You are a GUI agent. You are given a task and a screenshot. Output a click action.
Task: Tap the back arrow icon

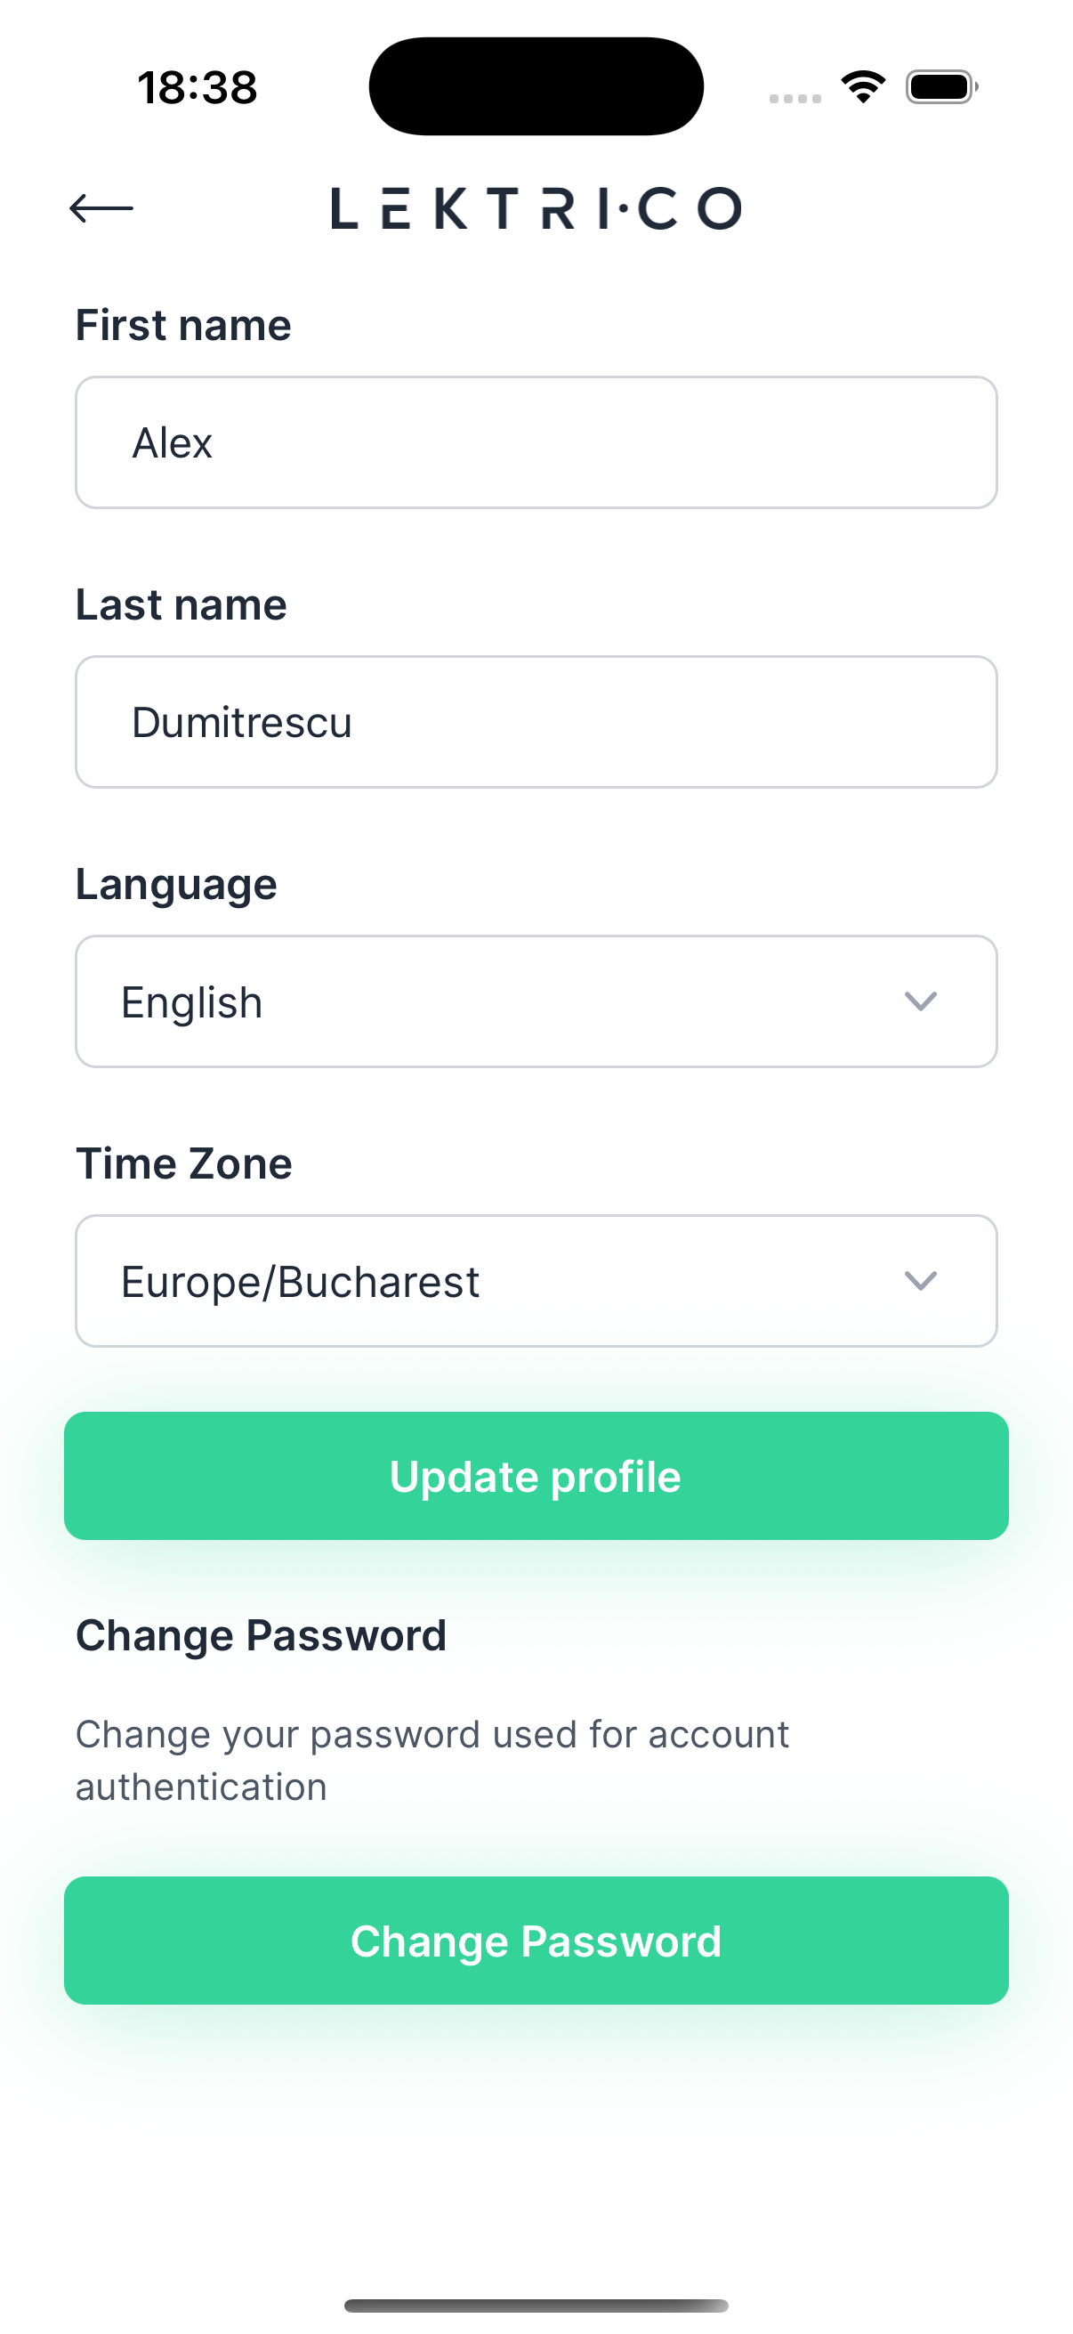coord(101,208)
